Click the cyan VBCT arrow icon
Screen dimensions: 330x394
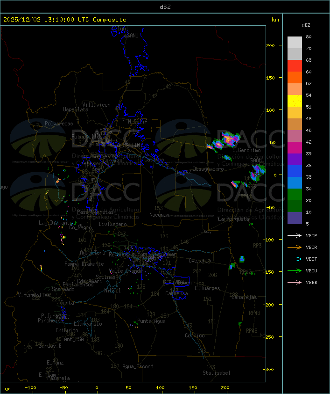click(295, 259)
